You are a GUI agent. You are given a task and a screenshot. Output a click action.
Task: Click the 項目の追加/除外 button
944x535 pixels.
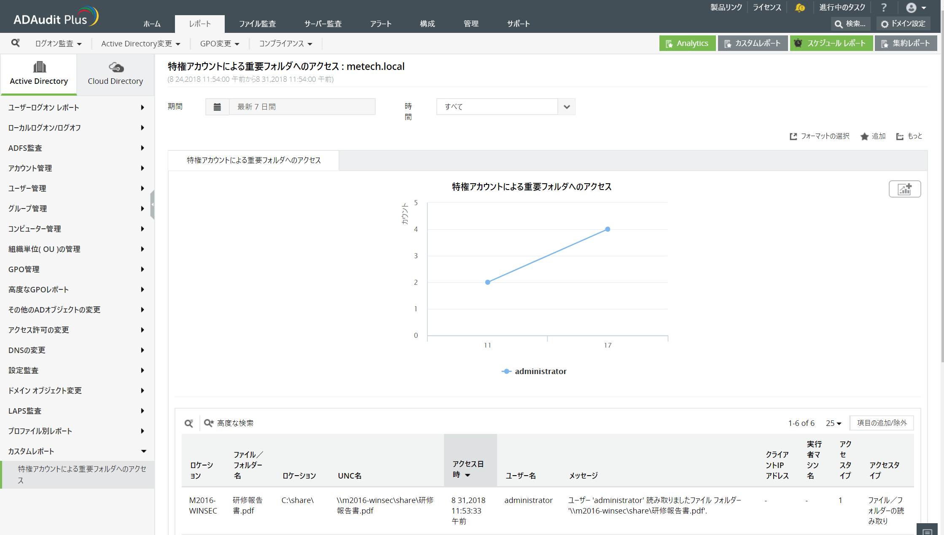coord(882,423)
